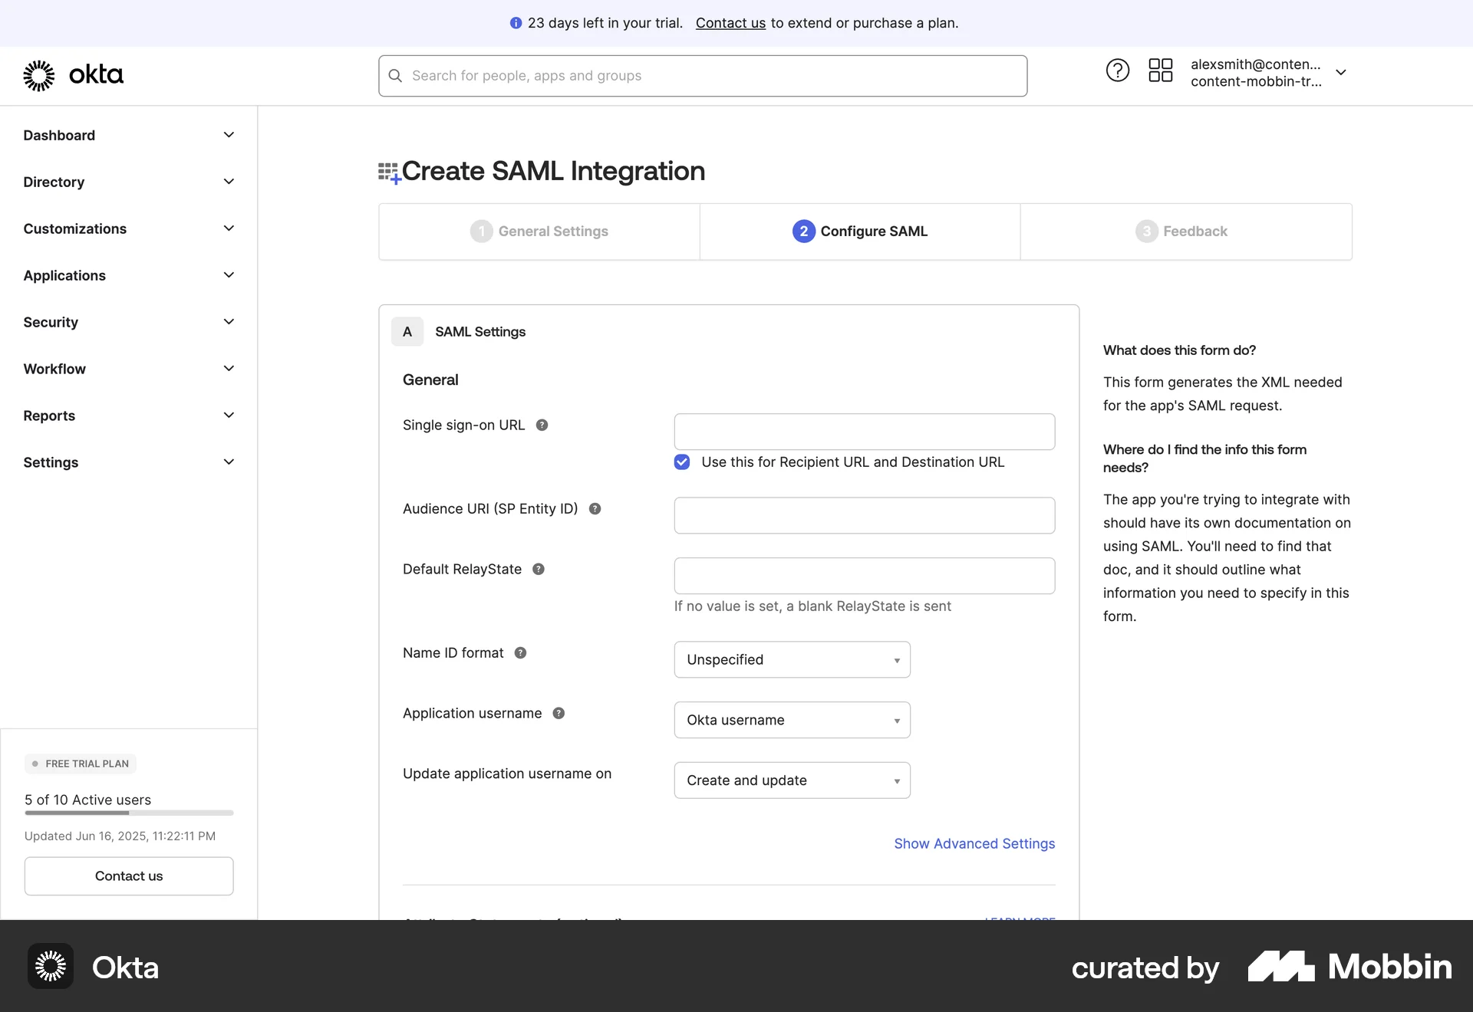
Task: Open help via the question mark icon
Action: 1117,70
